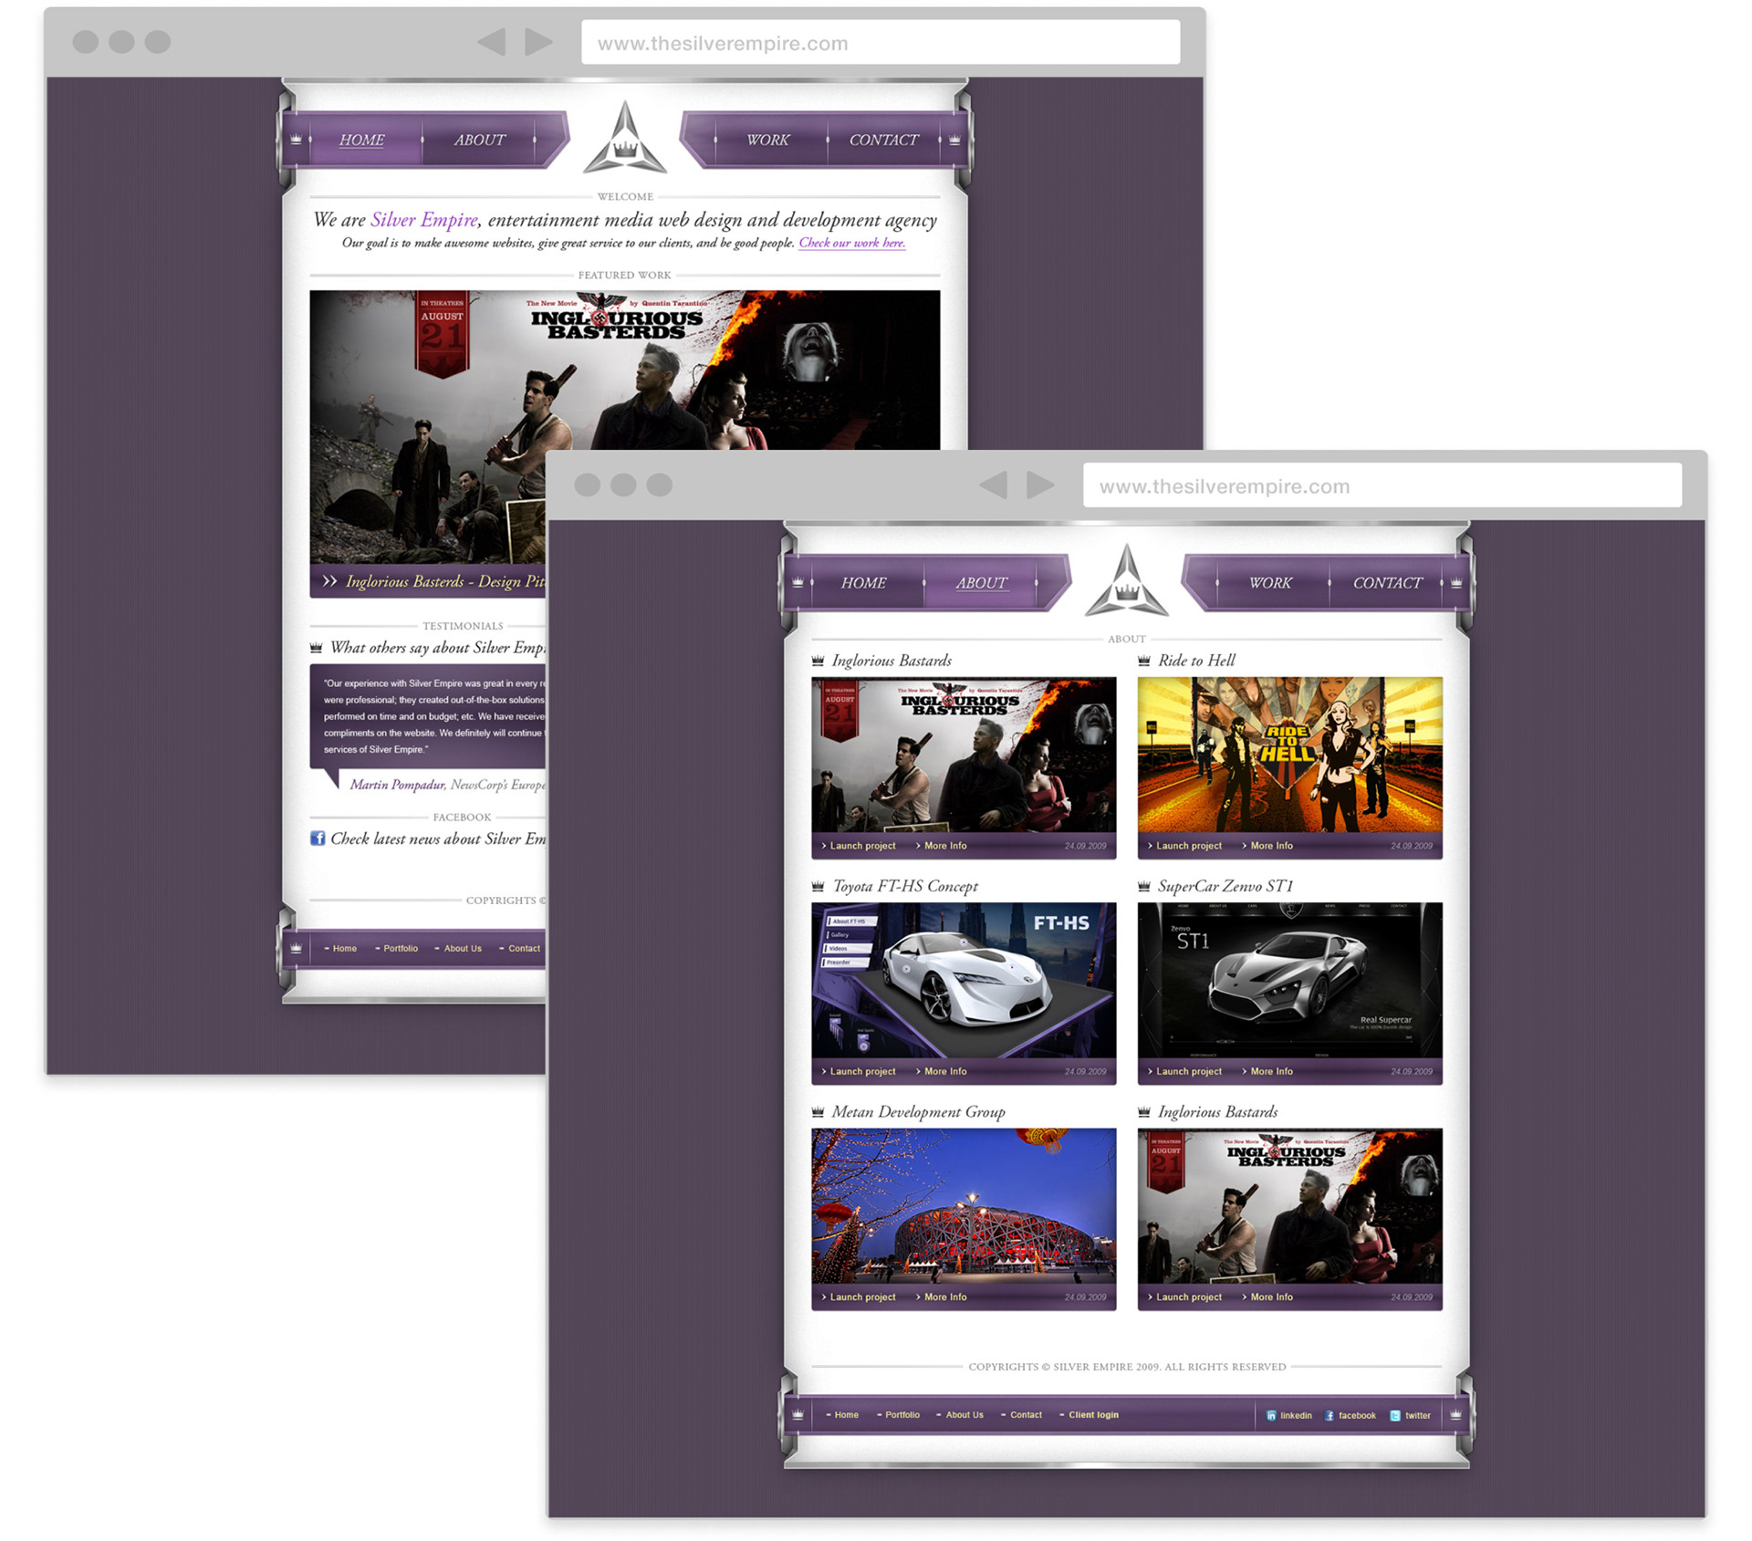Click the double chevron beside Inglorious Basterds caption

click(x=329, y=581)
